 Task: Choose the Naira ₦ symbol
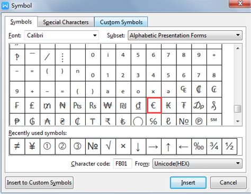tap(62, 105)
